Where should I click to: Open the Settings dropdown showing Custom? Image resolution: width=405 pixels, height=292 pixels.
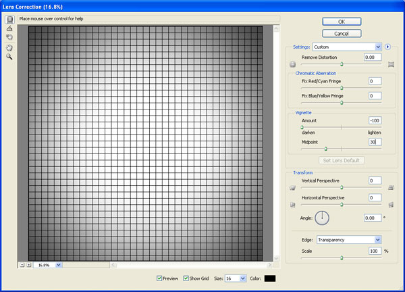(348, 47)
